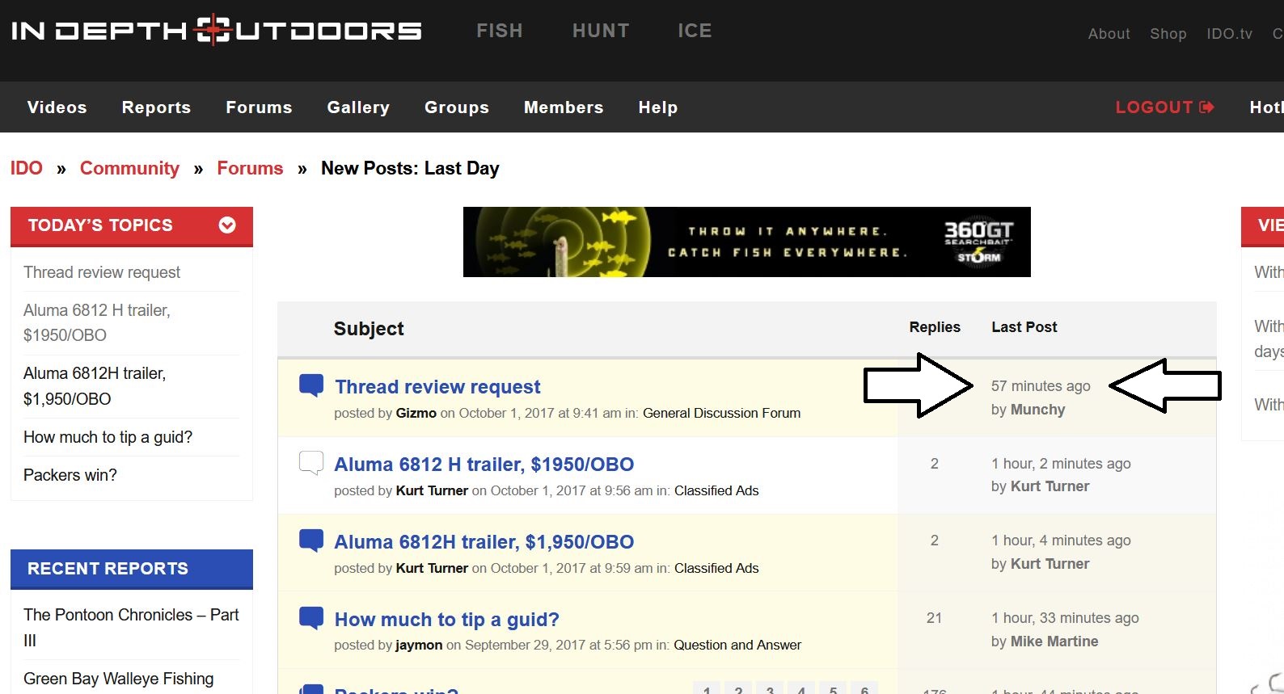This screenshot has width=1284, height=694.
Task: Click reply count 21 for tip thread
Action: (934, 618)
